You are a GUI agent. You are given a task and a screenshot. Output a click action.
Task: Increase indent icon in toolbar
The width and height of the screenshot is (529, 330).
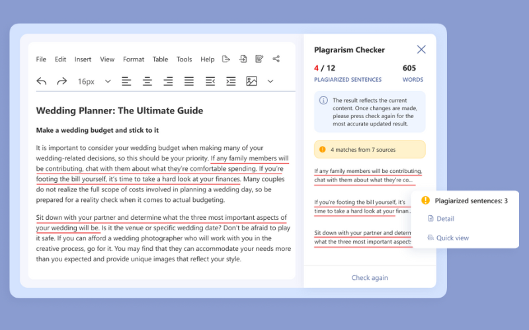[231, 81]
